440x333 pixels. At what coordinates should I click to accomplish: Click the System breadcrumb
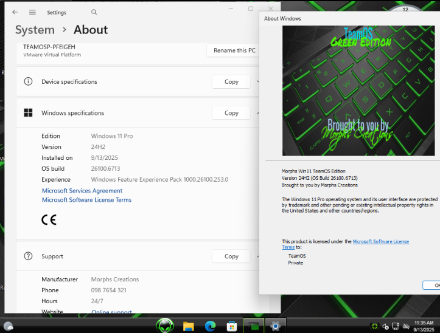click(x=35, y=30)
